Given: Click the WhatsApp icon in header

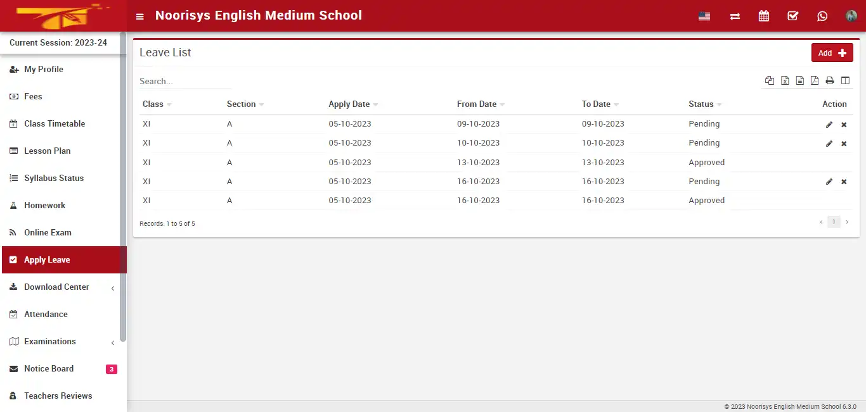Looking at the screenshot, I should click(x=822, y=16).
